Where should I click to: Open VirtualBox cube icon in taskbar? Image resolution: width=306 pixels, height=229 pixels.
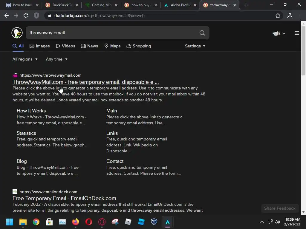[x=154, y=222]
